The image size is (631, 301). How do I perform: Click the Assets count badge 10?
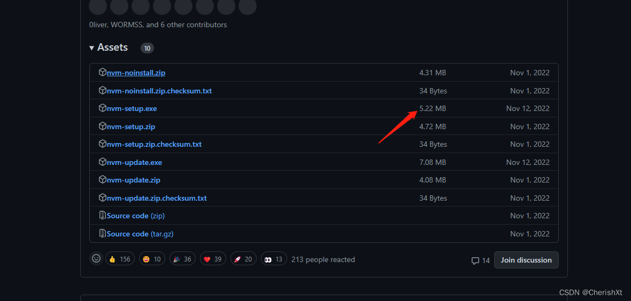coord(147,48)
